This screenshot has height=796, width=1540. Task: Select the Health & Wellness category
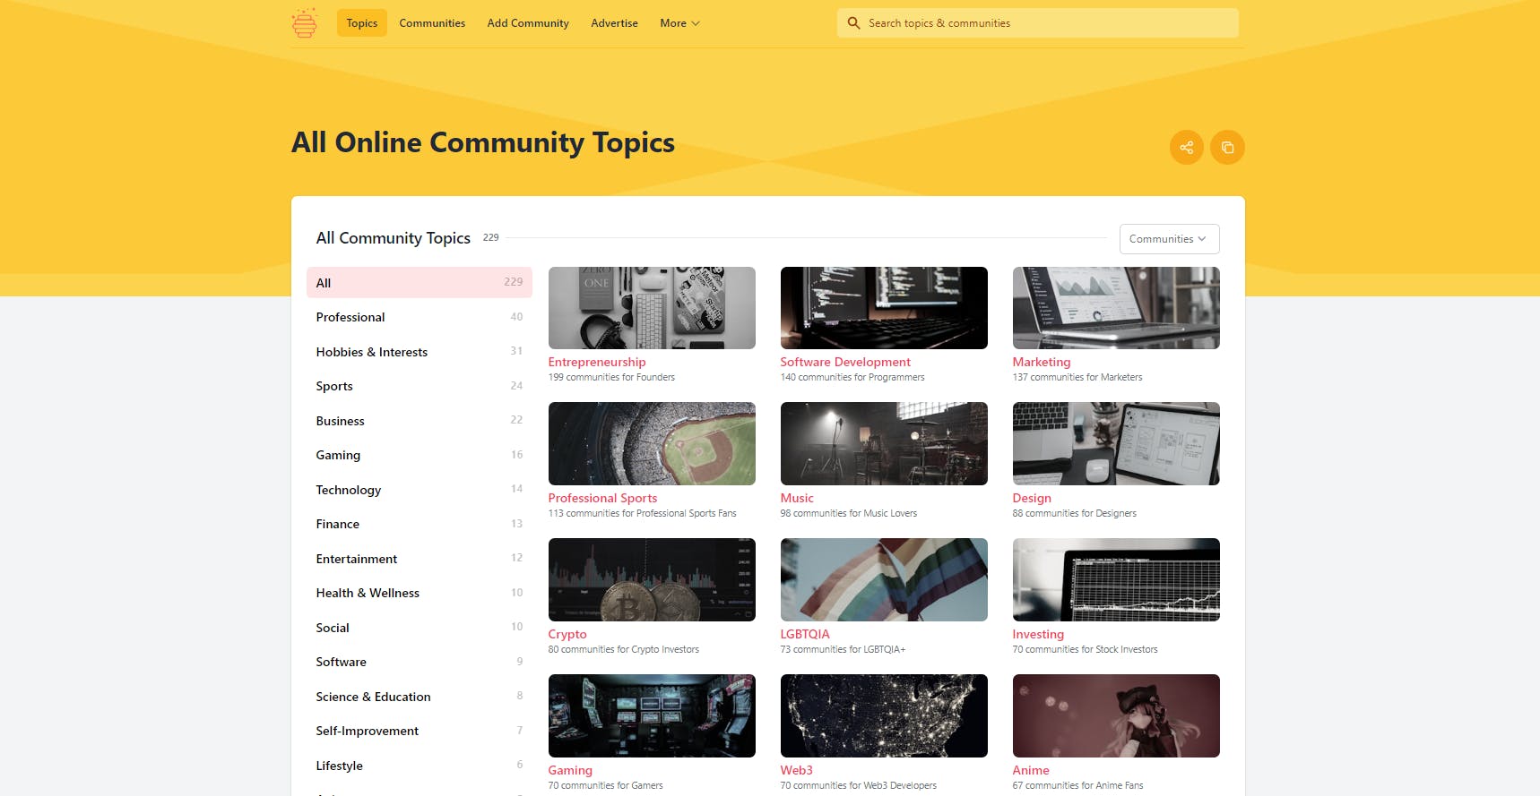point(368,593)
